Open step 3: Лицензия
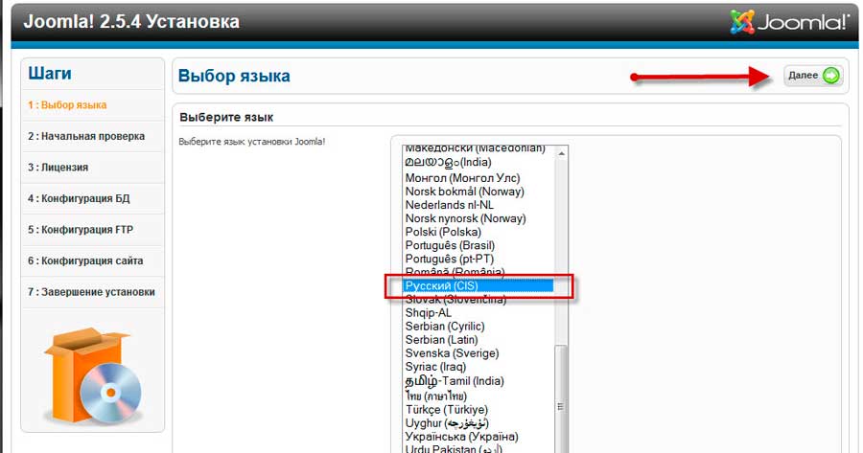The image size is (863, 453). click(58, 168)
